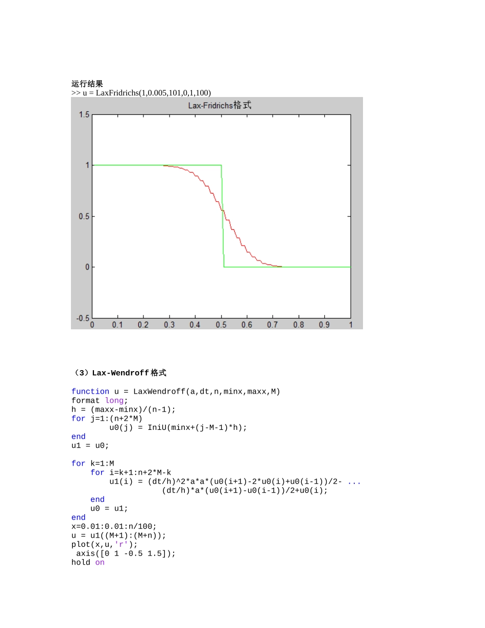485x628 pixels.
Task: Click x-axis tick label 0.7
Action: (x=273, y=325)
